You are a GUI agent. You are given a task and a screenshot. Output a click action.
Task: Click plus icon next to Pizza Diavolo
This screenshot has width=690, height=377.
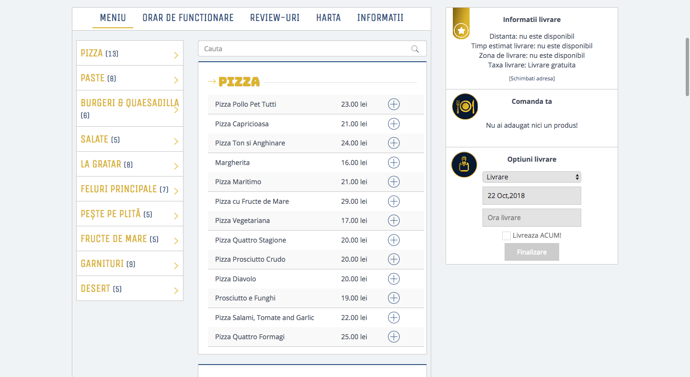[393, 279]
